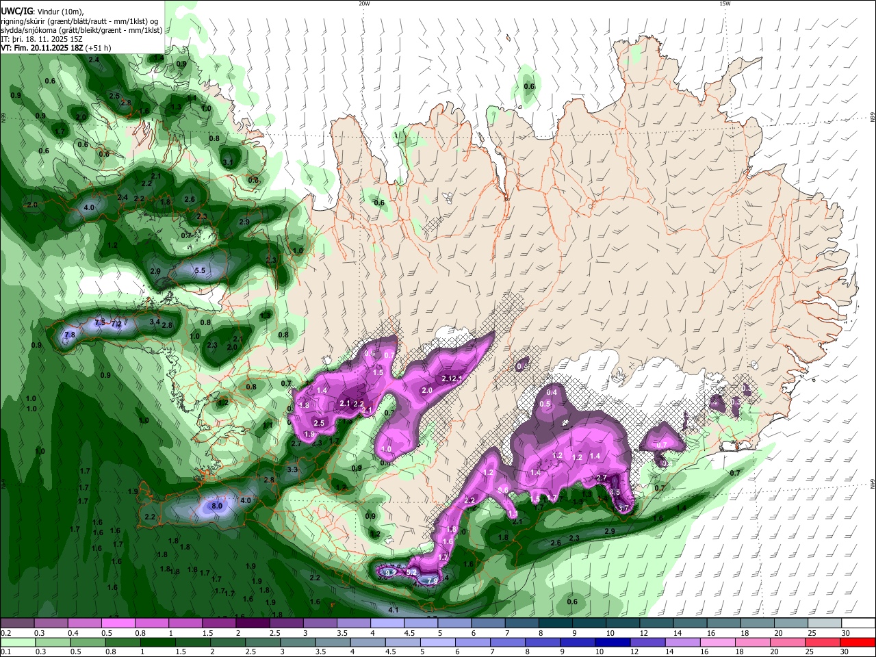Click the 4.1 rain value near the south coast

pos(394,609)
